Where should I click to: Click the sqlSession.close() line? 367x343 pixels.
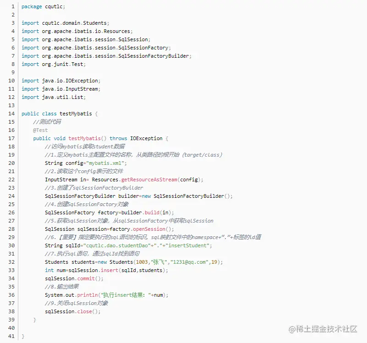point(73,311)
